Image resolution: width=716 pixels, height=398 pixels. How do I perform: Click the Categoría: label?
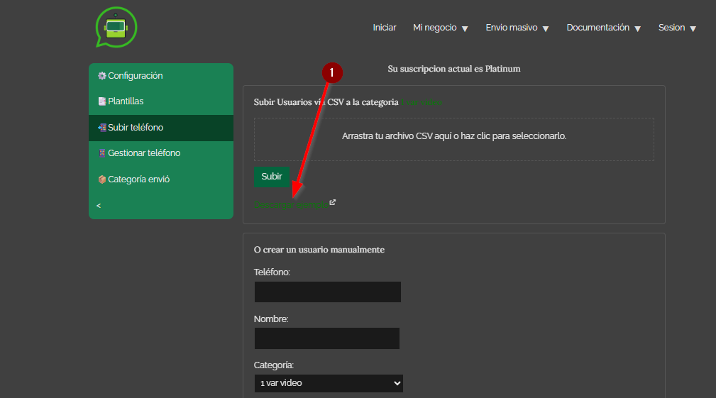(x=273, y=365)
